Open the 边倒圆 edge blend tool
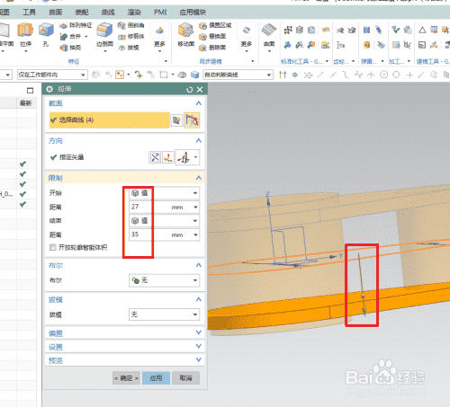This screenshot has height=407, width=450. click(x=104, y=31)
